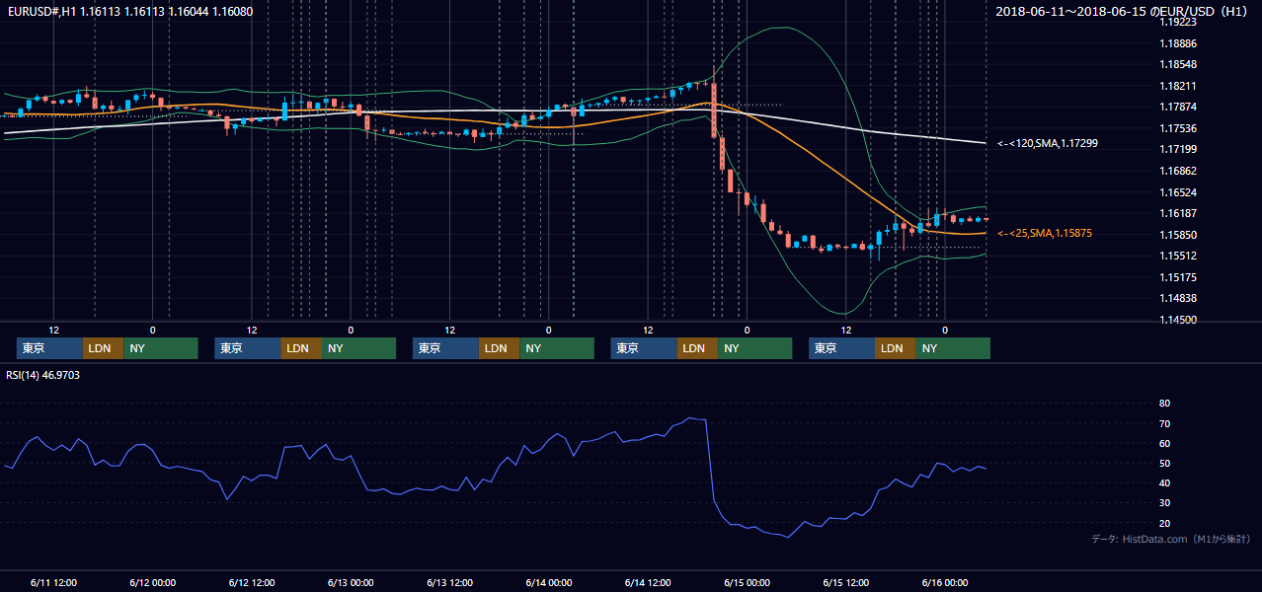Click price axis value 1.18548
Screen dimensions: 1262x592
coord(1177,64)
